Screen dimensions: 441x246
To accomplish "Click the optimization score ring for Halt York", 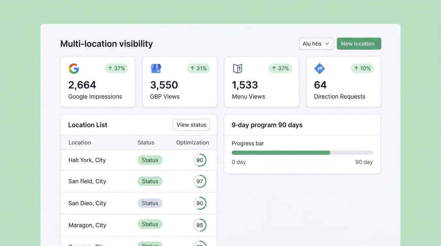I will coord(200,160).
